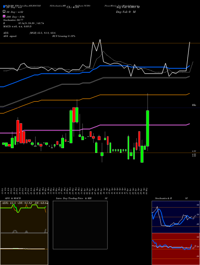Click the 'Stochastics & R' panel title
This screenshot has width=200, height=265.
pyautogui.click(x=163, y=198)
